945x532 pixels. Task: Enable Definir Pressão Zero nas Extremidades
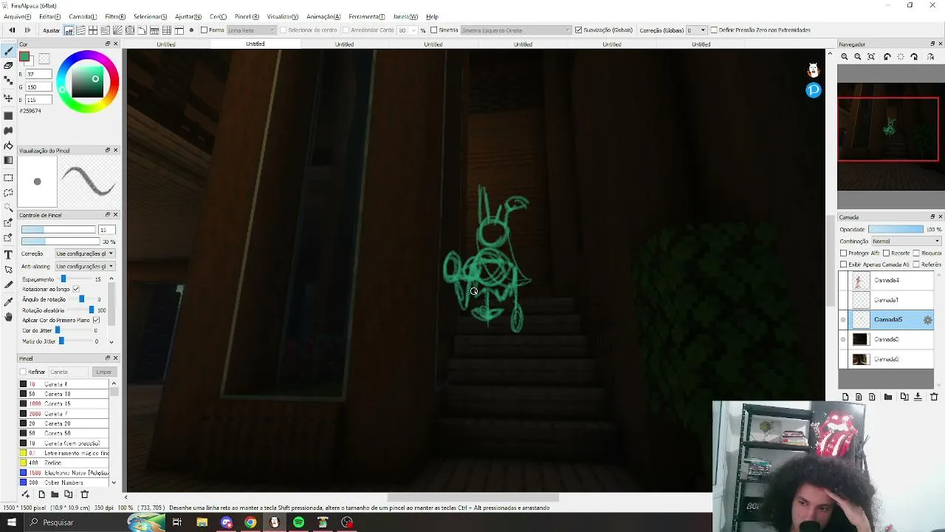tap(714, 30)
